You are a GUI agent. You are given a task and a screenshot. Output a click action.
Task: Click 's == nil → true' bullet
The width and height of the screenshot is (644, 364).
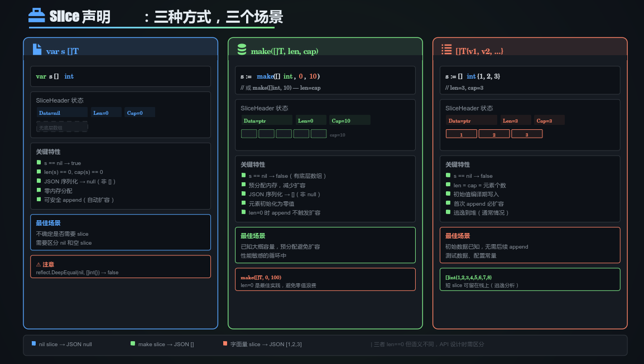[63, 163]
